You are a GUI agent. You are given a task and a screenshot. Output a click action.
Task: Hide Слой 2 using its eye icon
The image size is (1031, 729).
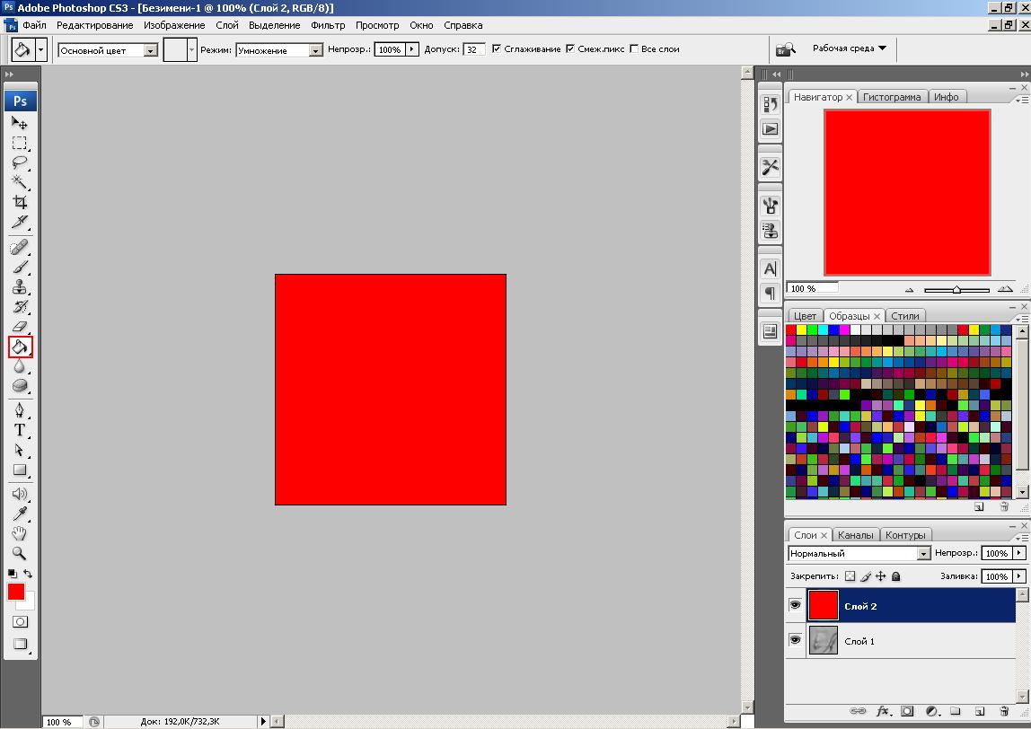point(795,606)
